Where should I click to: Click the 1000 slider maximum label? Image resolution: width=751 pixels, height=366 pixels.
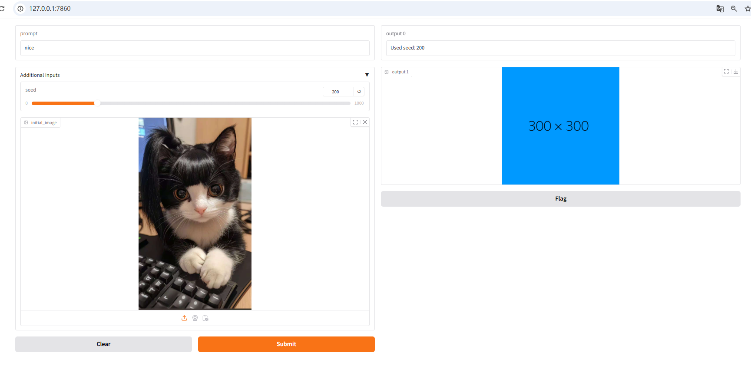click(x=359, y=103)
